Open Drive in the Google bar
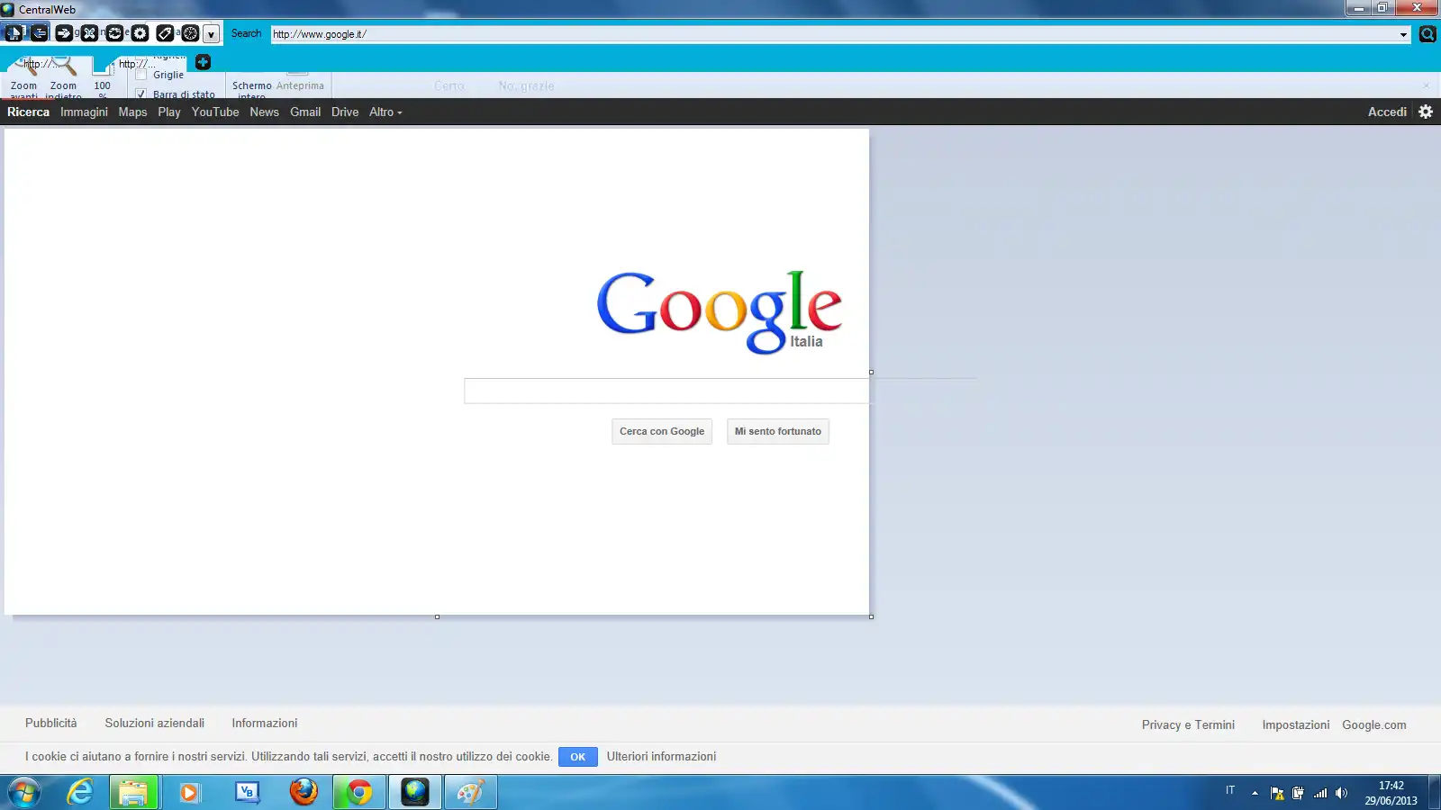 coord(345,112)
